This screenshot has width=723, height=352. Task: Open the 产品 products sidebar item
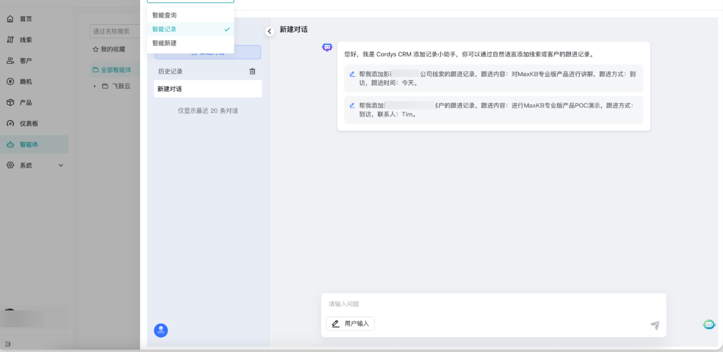coord(34,102)
